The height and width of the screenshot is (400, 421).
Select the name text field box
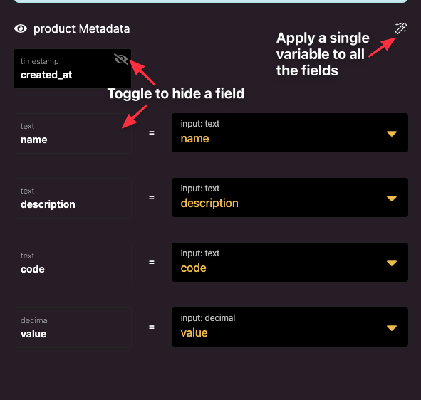click(73, 133)
